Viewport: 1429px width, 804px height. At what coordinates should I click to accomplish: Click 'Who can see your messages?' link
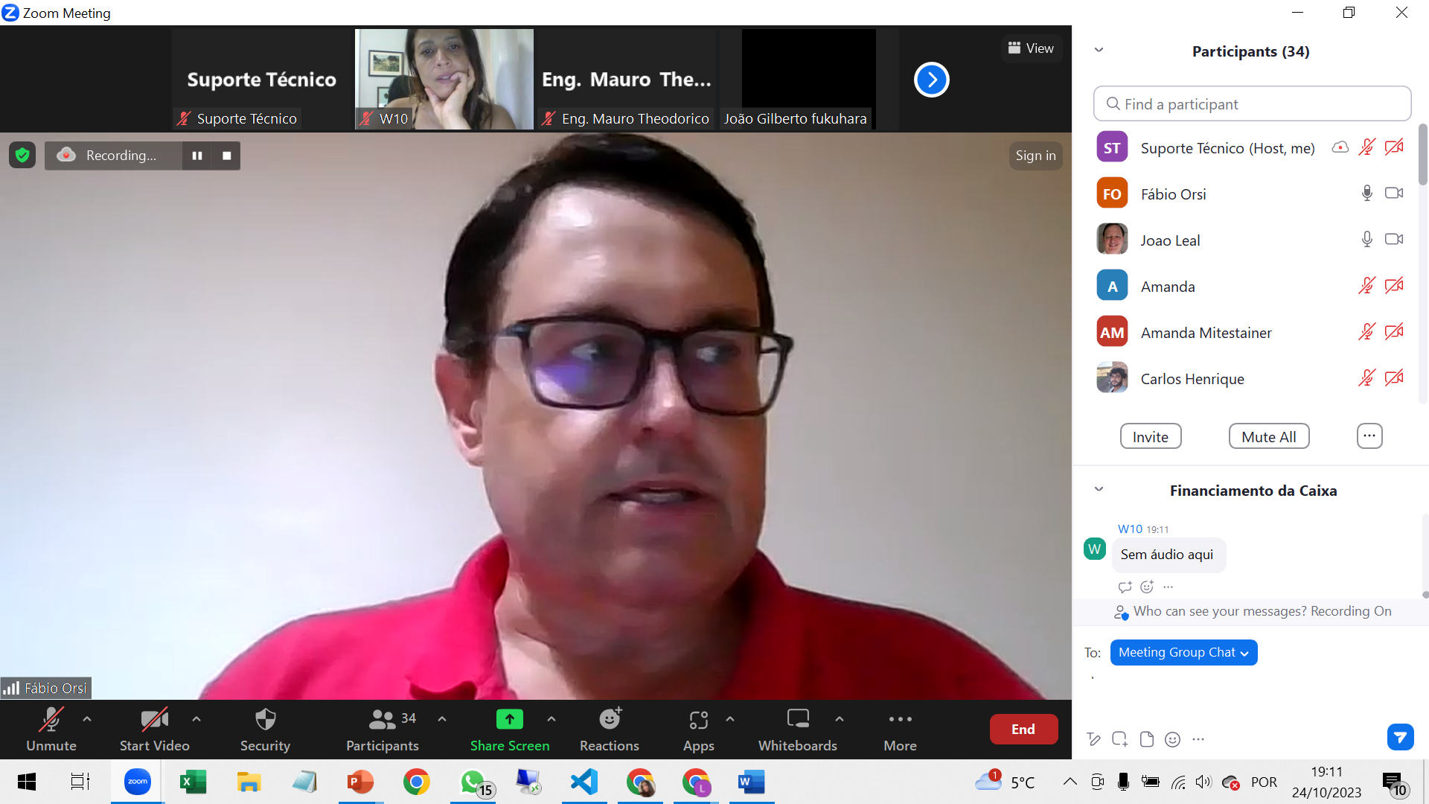(1221, 611)
